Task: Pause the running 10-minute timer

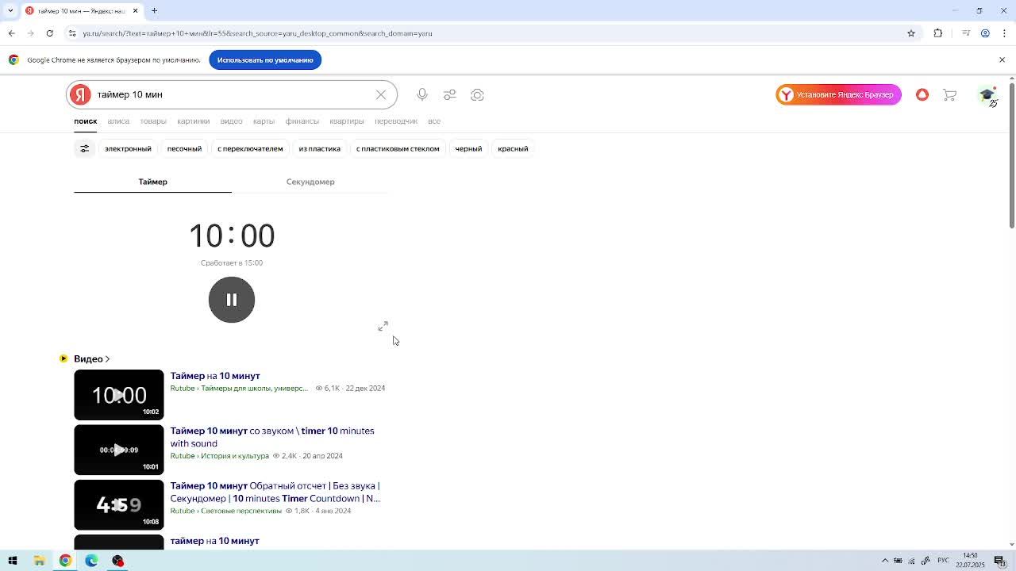Action: pyautogui.click(x=232, y=300)
